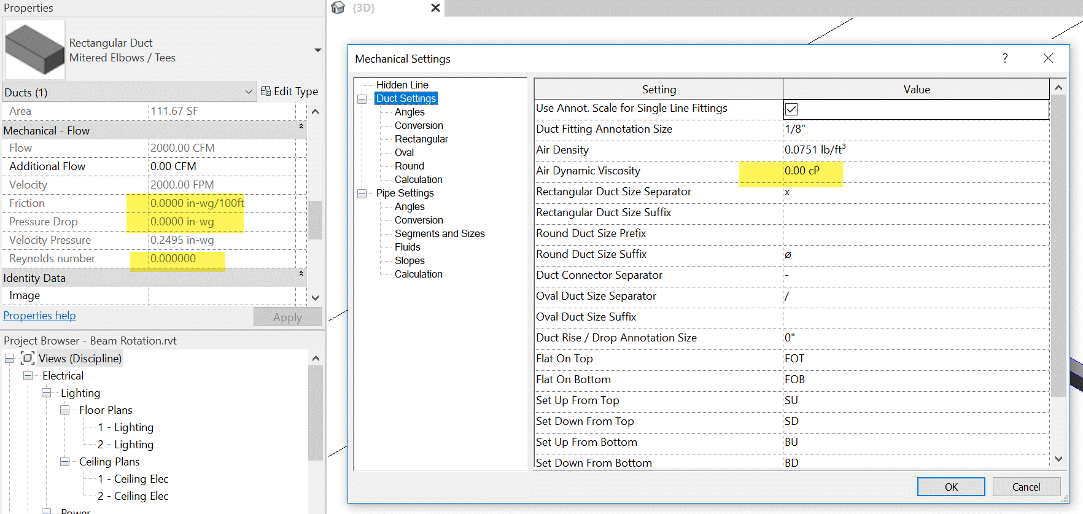Viewport: 1083px width, 514px height.
Task: Close the {3D} view tab
Action: tap(435, 7)
